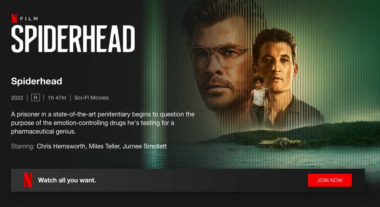The image size is (380, 207).
Task: Click the 2022 release year
Action: coord(17,98)
